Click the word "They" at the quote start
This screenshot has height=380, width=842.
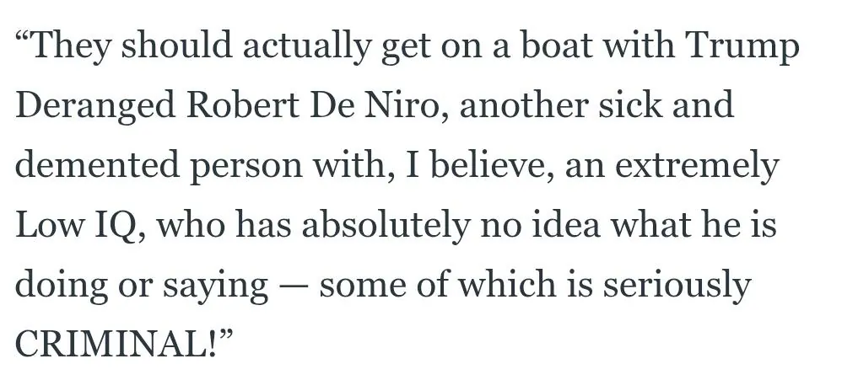pyautogui.click(x=73, y=47)
